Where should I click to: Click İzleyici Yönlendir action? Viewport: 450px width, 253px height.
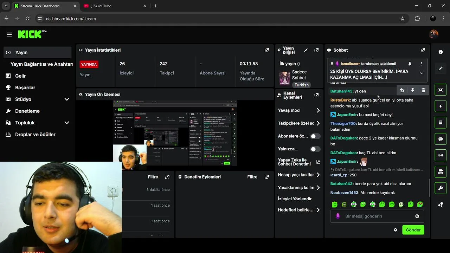(295, 199)
